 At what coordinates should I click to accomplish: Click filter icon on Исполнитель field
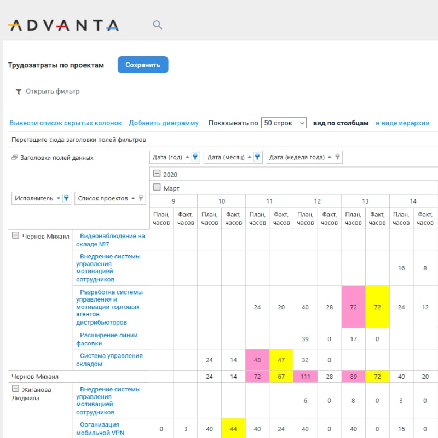point(66,198)
